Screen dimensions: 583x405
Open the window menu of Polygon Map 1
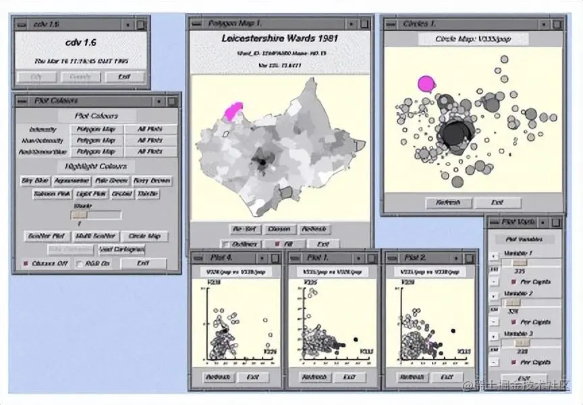[196, 24]
